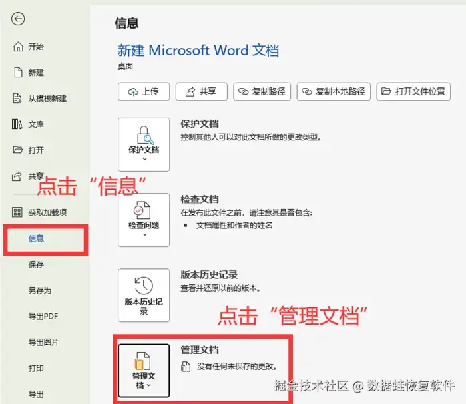Click the 检查文档 section heading
The width and height of the screenshot is (466, 404).
pos(200,199)
